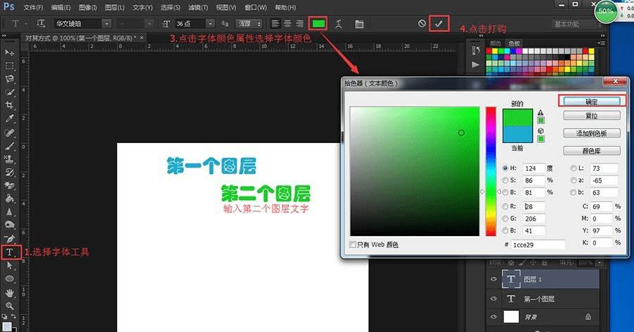Open History panel icon in side dock
The image size is (634, 332).
coord(475,50)
